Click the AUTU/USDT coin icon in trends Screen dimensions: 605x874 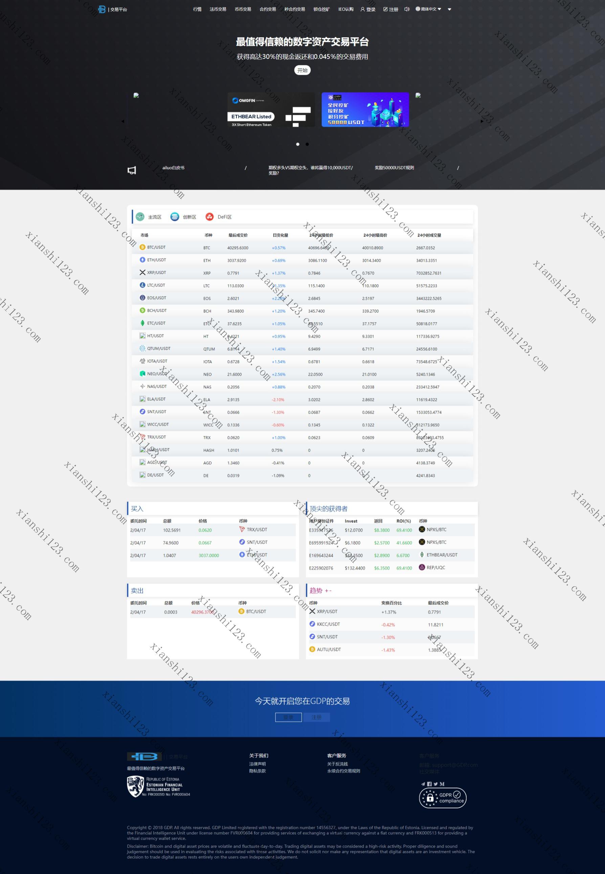click(x=312, y=649)
